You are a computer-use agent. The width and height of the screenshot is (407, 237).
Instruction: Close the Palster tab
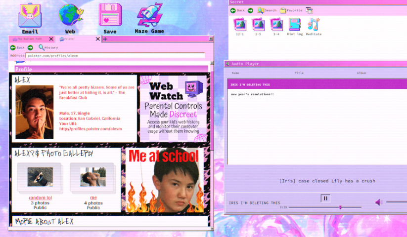98,39
